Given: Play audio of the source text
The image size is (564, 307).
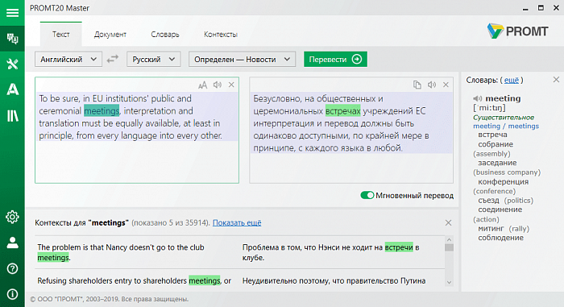Looking at the screenshot, I should [218, 85].
